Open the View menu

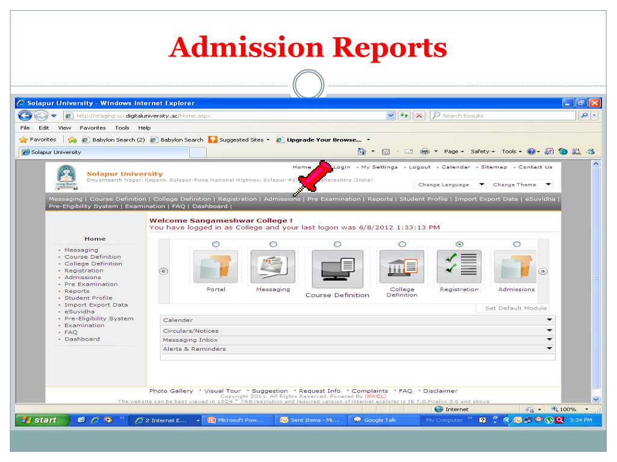(64, 128)
